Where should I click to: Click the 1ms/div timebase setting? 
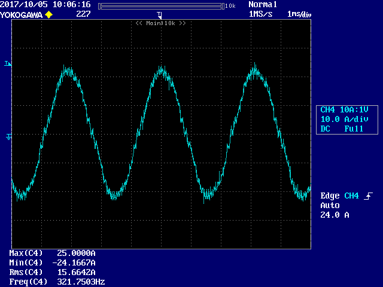point(299,14)
